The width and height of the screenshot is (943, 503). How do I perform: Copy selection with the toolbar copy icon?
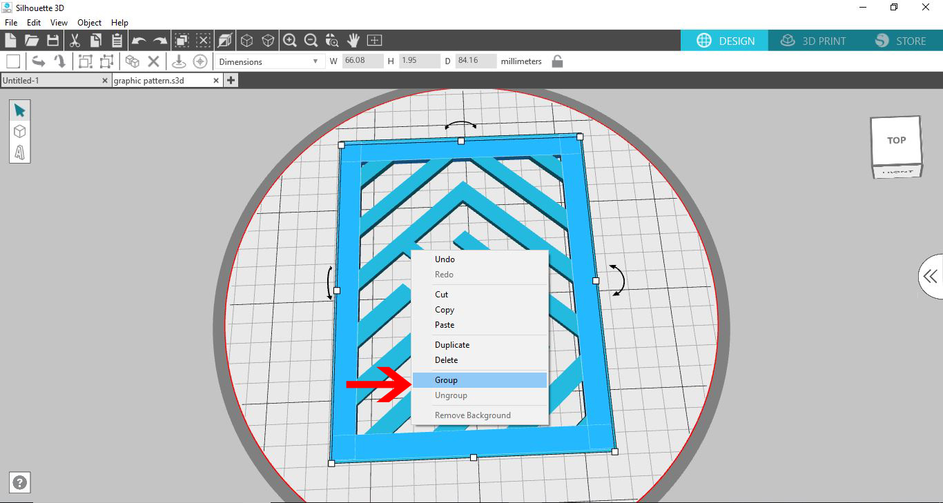tap(96, 40)
